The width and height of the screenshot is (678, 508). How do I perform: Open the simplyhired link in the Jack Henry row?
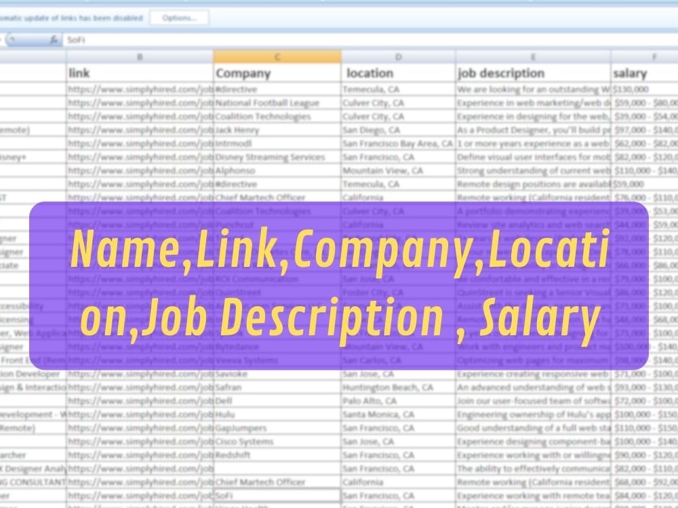[140, 130]
